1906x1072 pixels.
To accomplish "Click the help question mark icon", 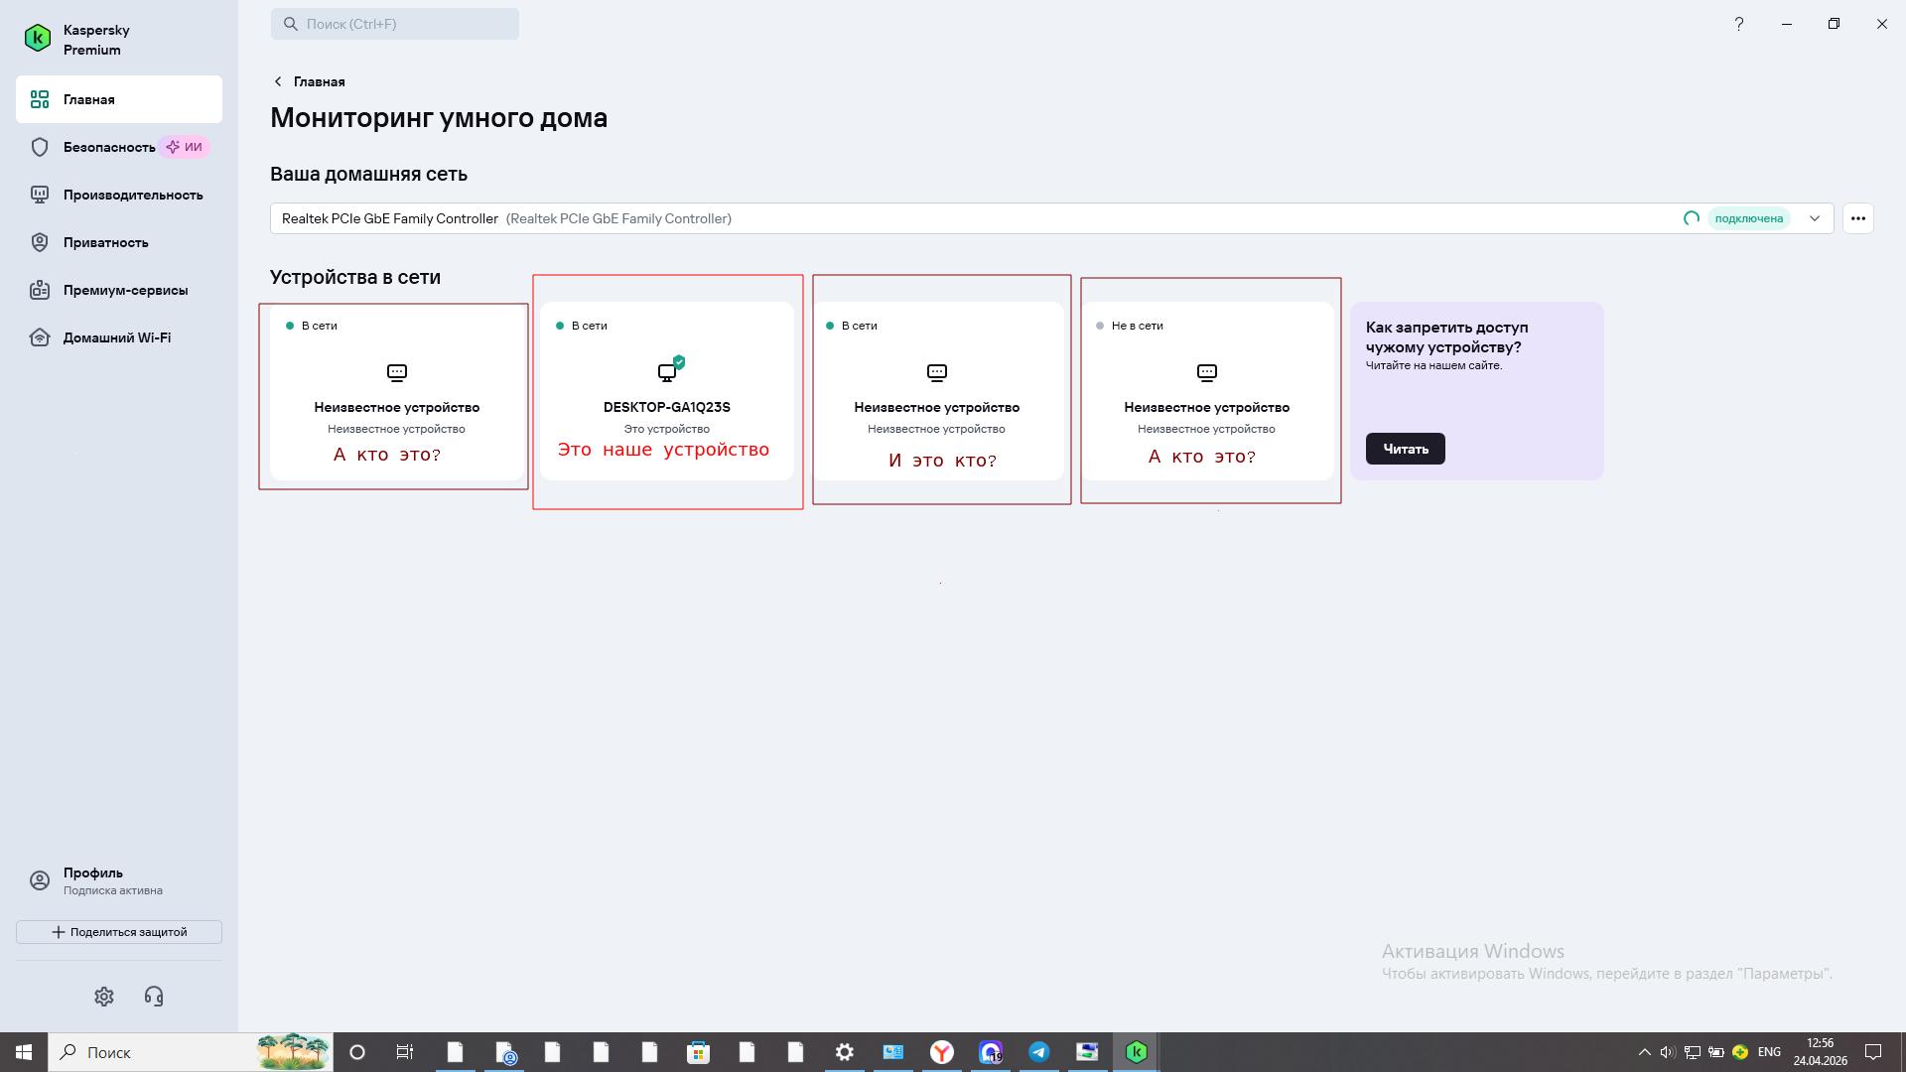I will coord(1738,24).
